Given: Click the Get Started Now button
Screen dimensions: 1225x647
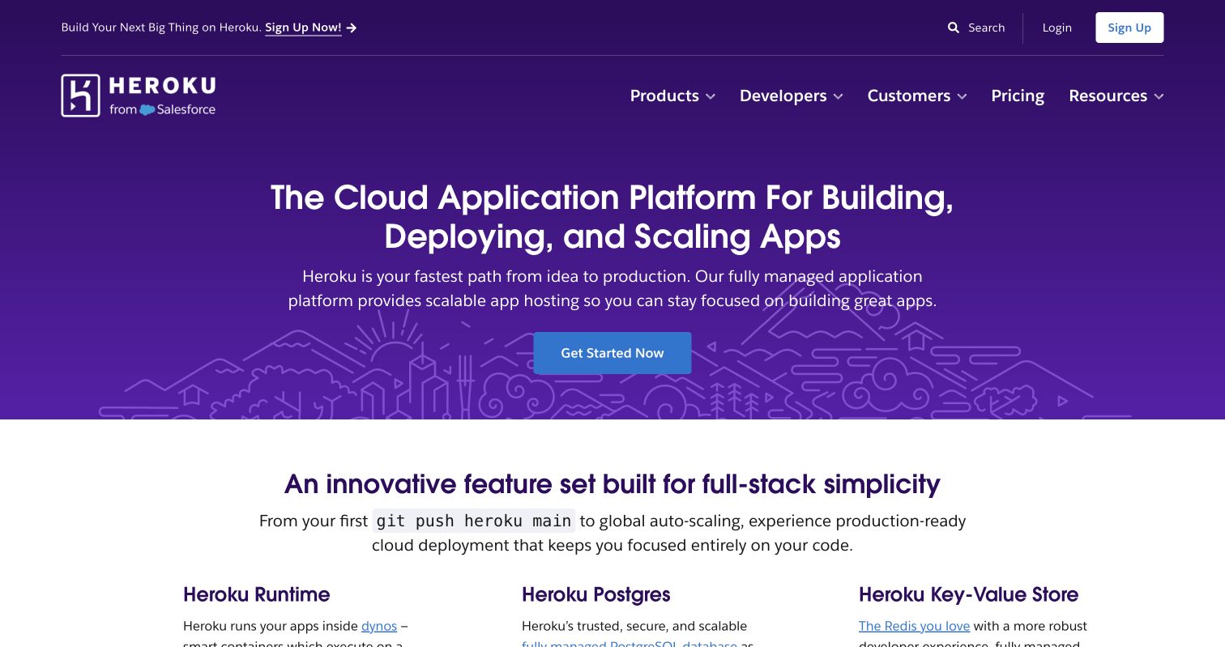Looking at the screenshot, I should coord(612,353).
